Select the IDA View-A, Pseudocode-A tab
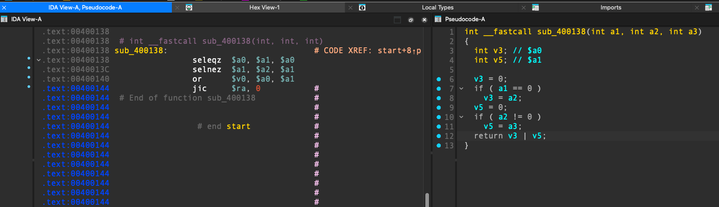 [x=85, y=7]
